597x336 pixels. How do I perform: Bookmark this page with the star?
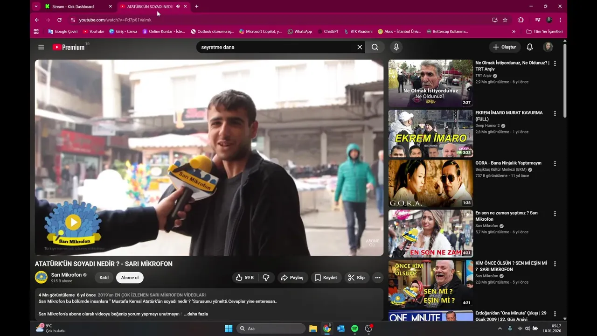point(505,20)
